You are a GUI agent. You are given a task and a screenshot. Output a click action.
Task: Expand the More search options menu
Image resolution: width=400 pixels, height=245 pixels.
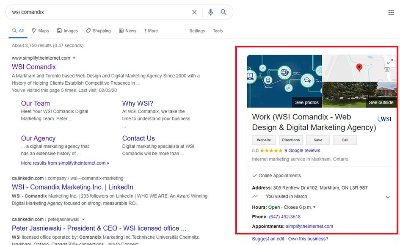point(151,30)
